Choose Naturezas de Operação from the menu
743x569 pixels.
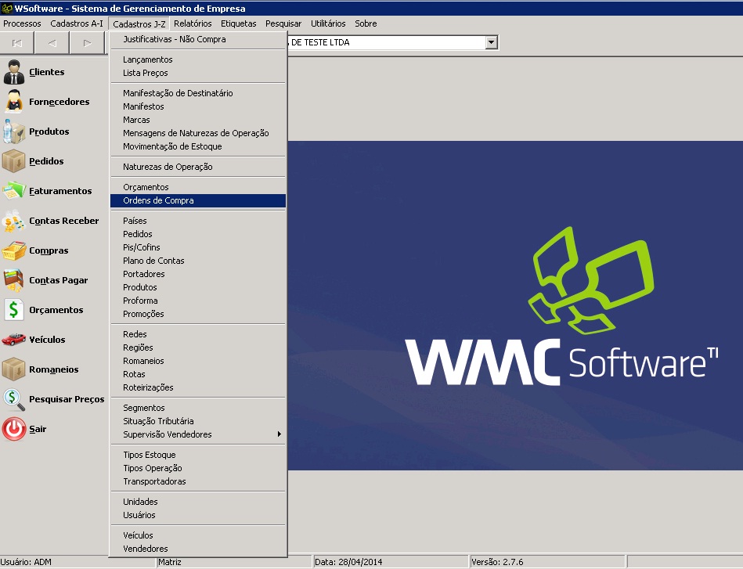[x=168, y=167]
